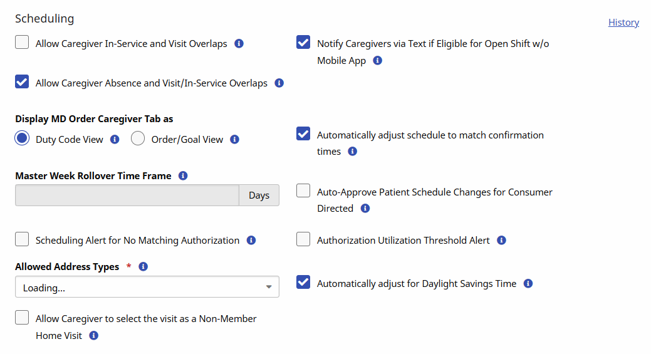Image resolution: width=651 pixels, height=354 pixels.
Task: Click info icon for Non-Member Home Visit
Action: pyautogui.click(x=94, y=336)
